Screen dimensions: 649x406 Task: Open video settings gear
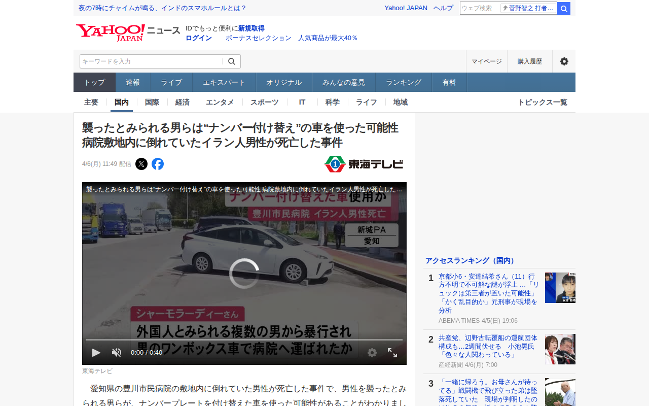[x=372, y=352]
